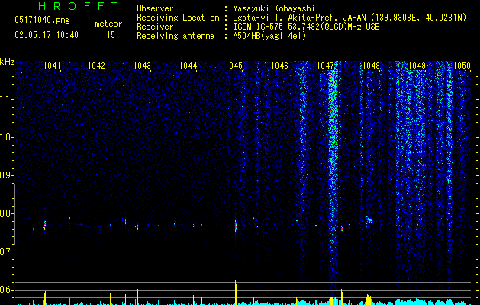Screen dimensions: 480x305
Task: Click the 1045 time marker
Action: (x=234, y=66)
